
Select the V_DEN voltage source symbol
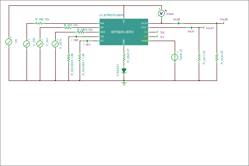55,44
